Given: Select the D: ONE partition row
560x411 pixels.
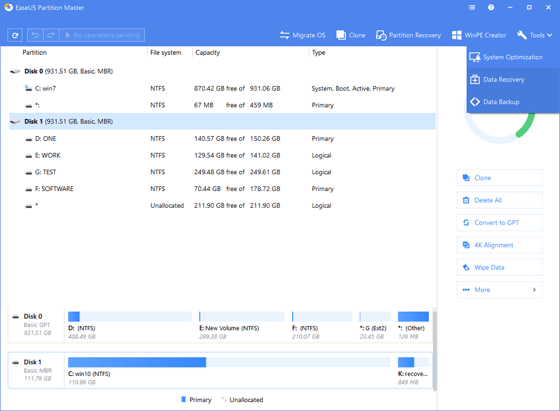Looking at the screenshot, I should (x=222, y=138).
